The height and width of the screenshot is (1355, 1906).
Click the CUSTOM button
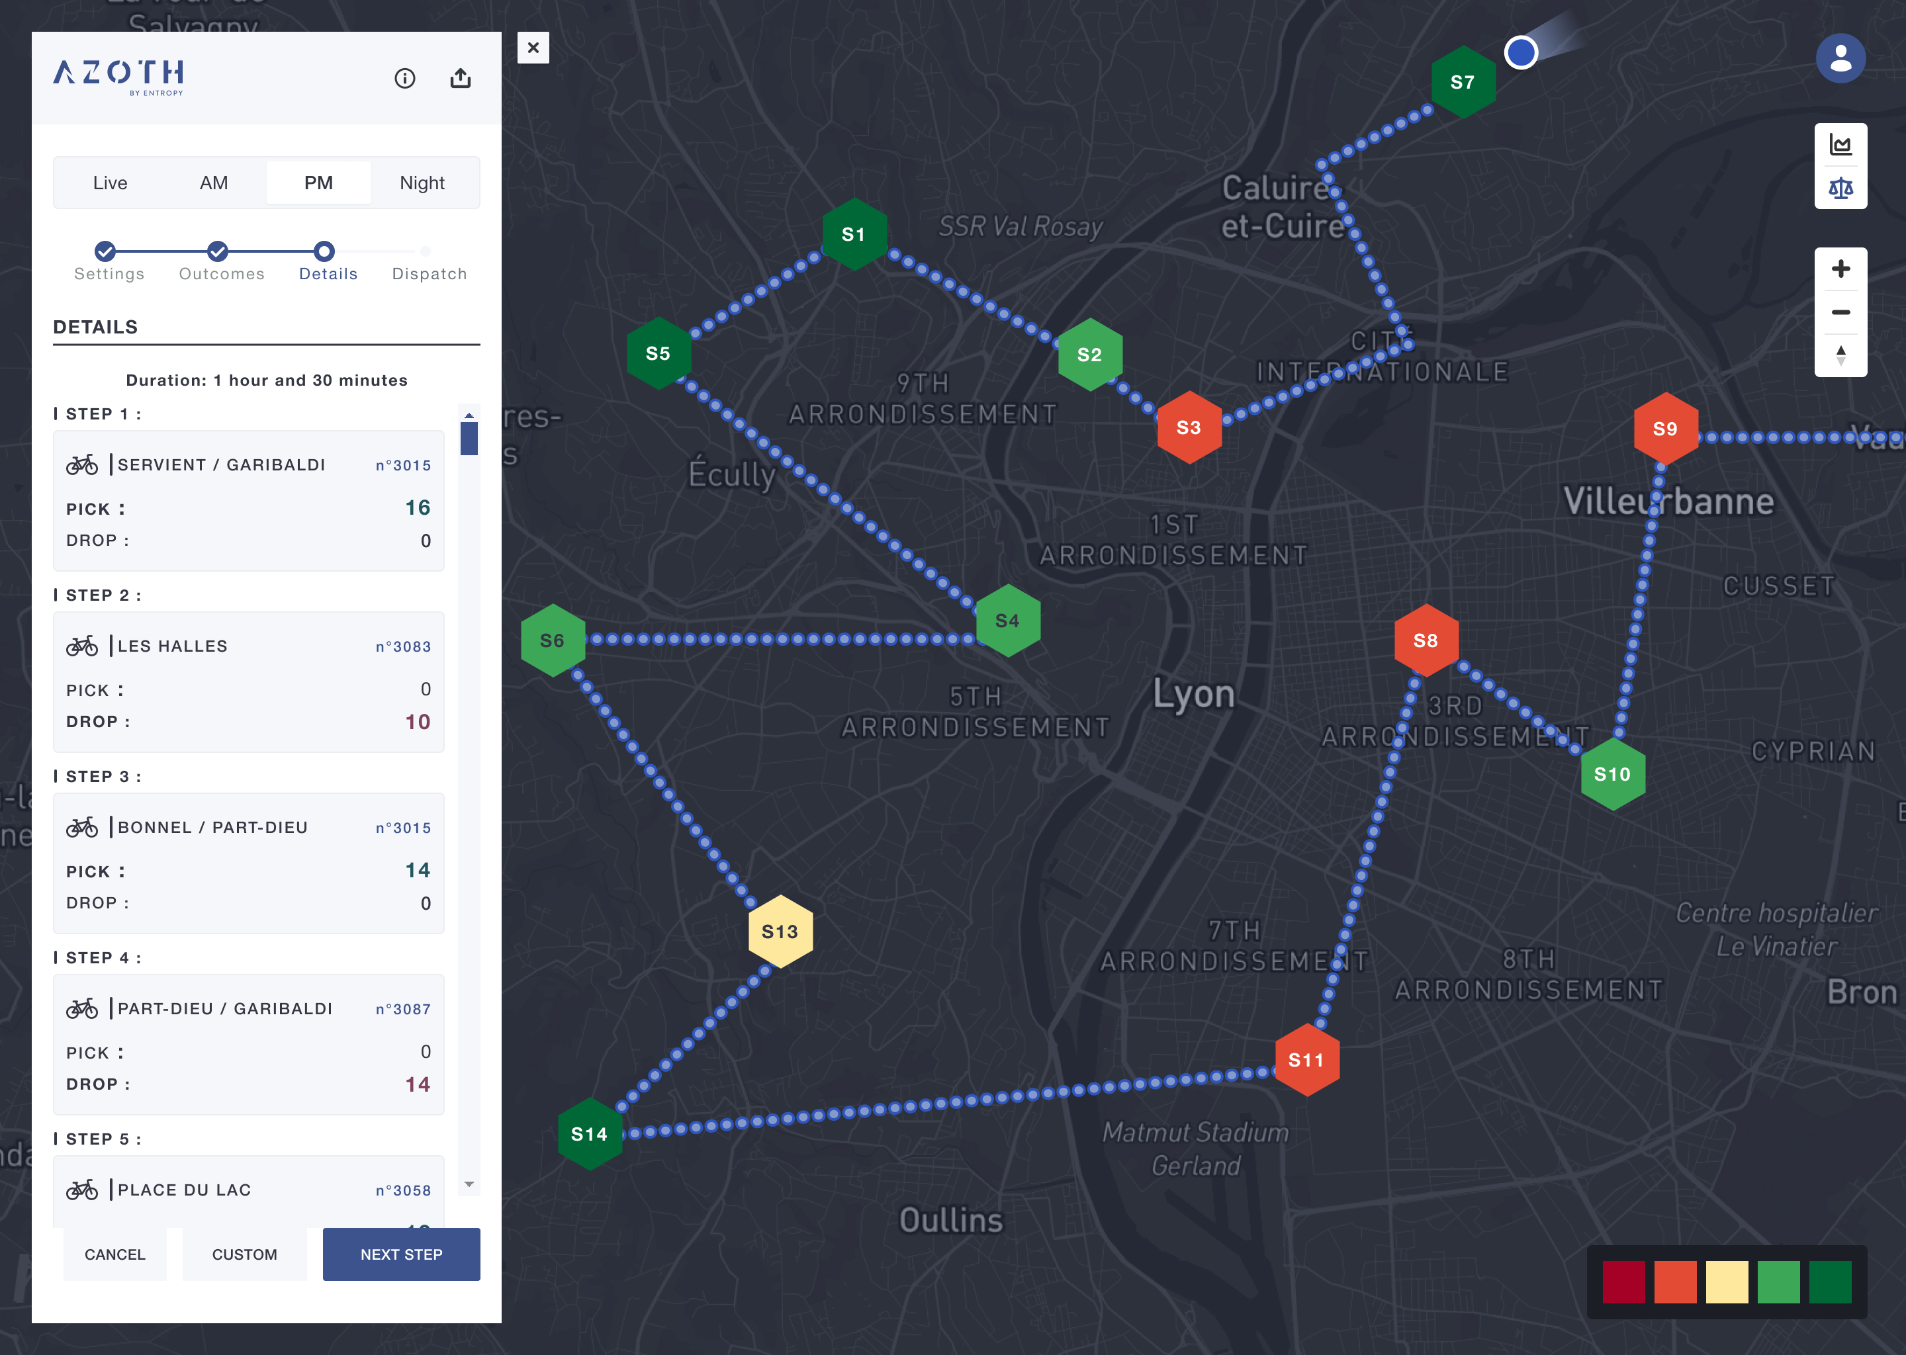point(244,1254)
